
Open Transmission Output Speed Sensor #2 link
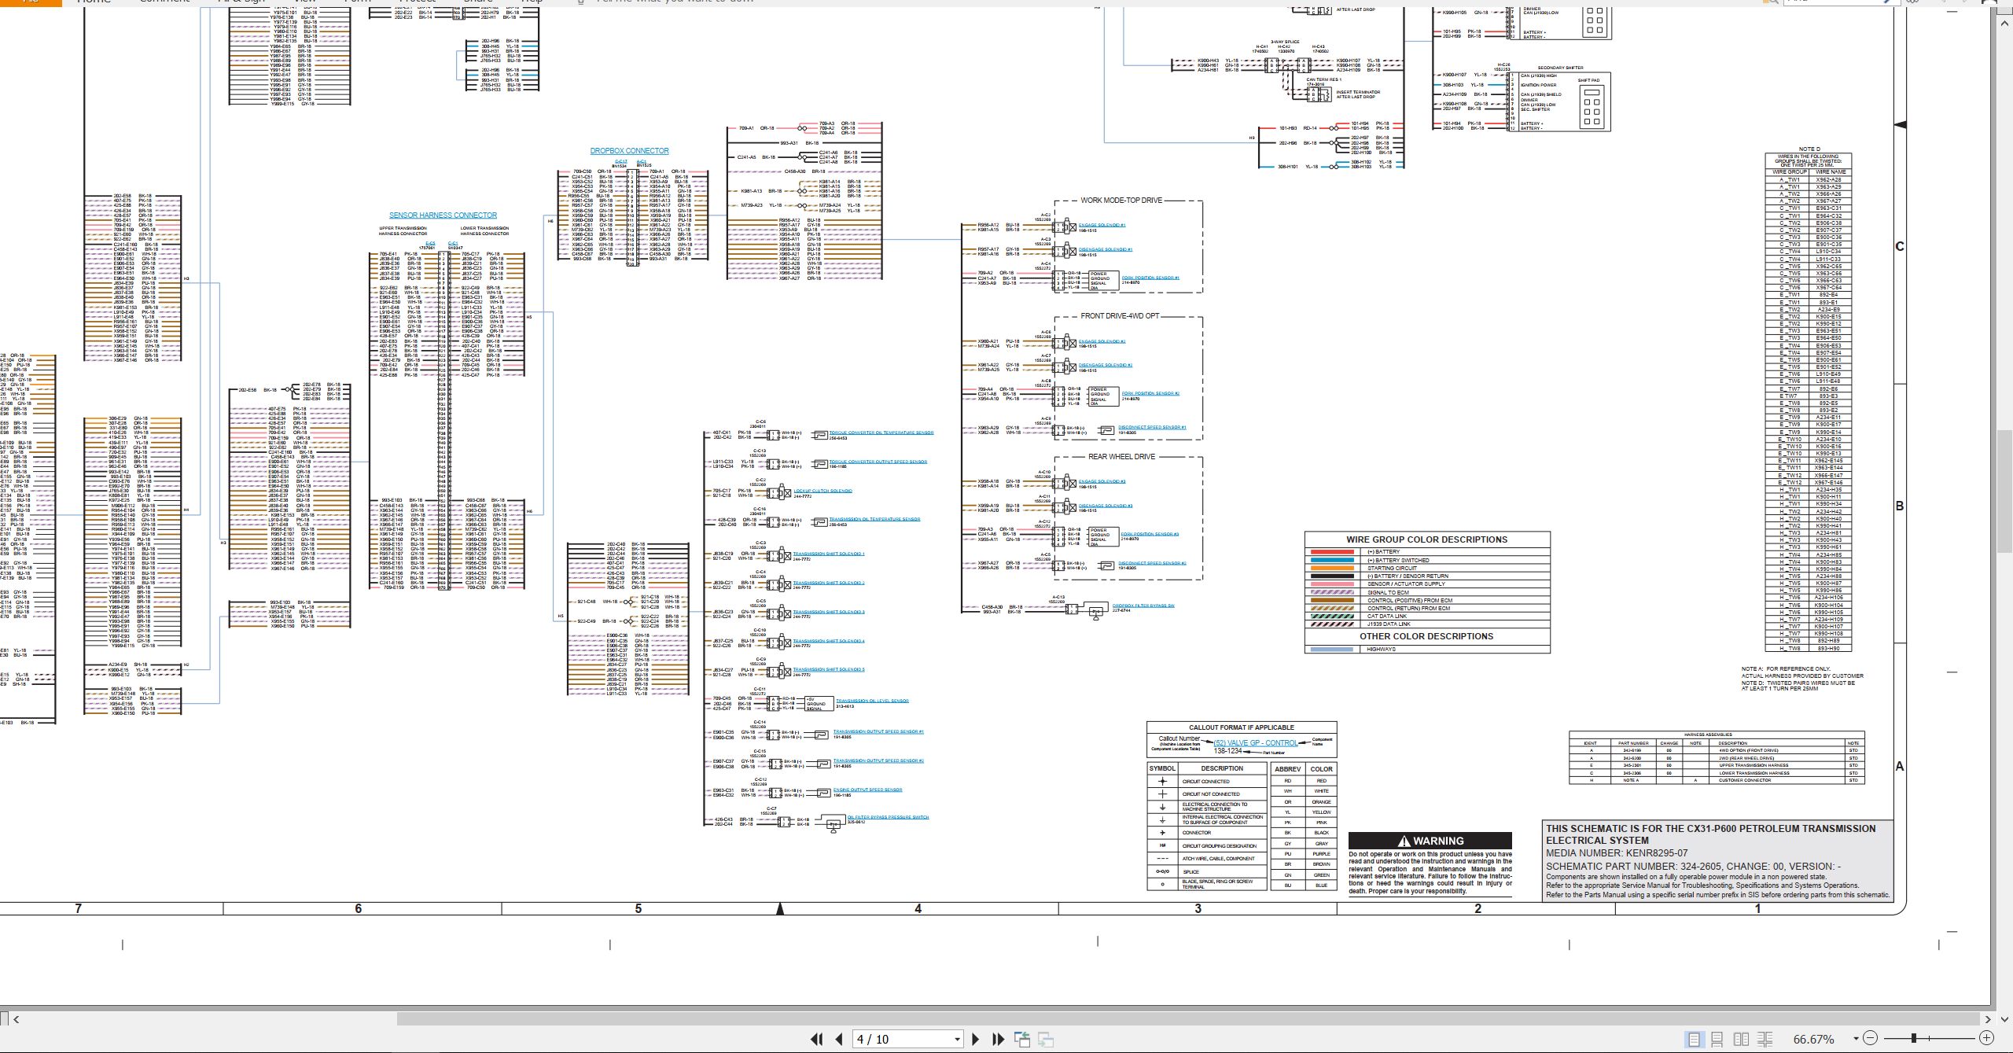pyautogui.click(x=878, y=760)
